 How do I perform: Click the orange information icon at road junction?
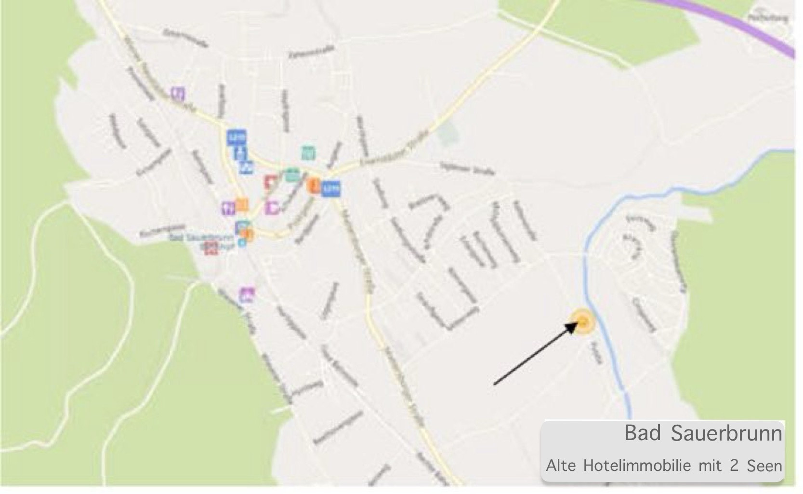314,185
